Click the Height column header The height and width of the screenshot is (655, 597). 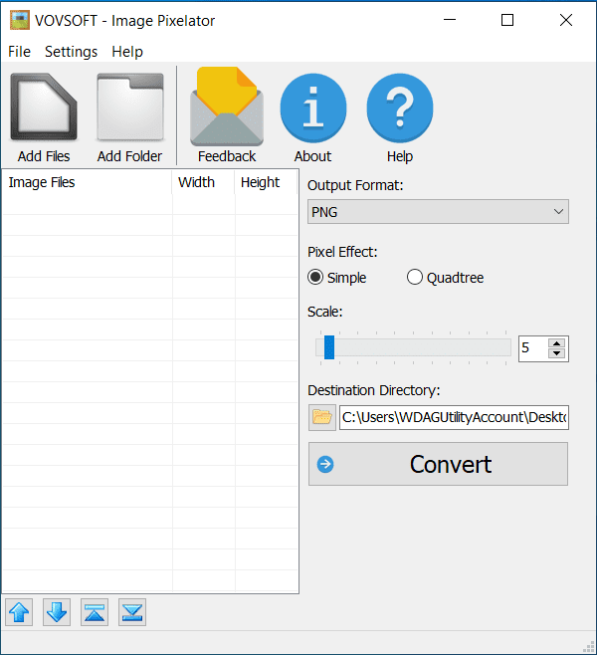pyautogui.click(x=266, y=182)
